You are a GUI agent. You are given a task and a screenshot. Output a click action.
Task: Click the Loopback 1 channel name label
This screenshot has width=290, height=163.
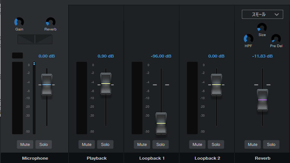point(152,158)
